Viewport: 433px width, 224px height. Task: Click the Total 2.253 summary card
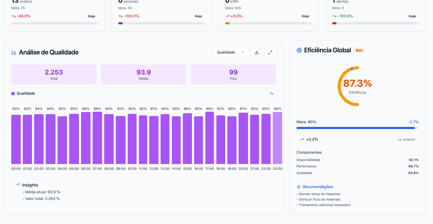pos(54,74)
